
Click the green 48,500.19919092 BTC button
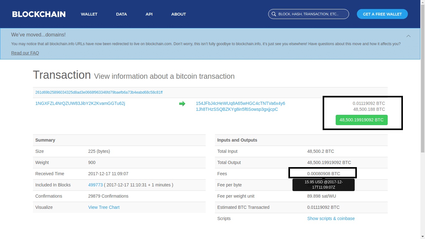pyautogui.click(x=362, y=120)
